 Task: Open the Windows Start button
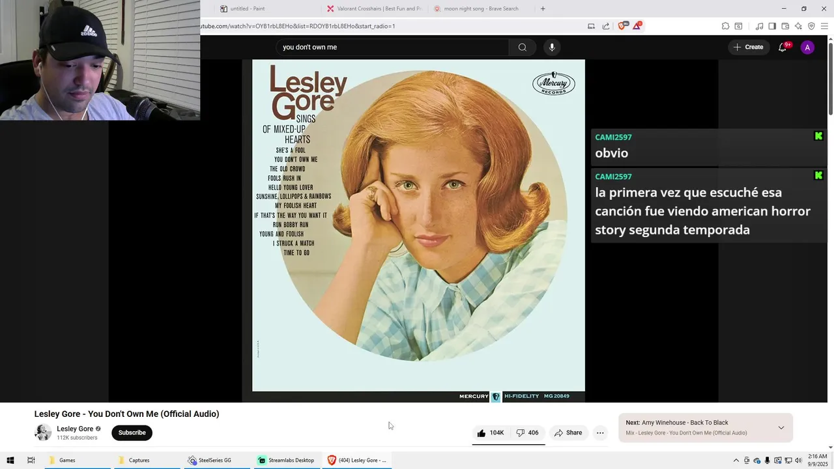pyautogui.click(x=10, y=460)
